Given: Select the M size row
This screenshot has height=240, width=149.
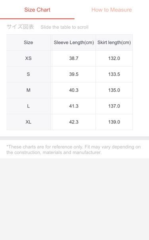Looking at the screenshot, I should pyautogui.click(x=70, y=90).
